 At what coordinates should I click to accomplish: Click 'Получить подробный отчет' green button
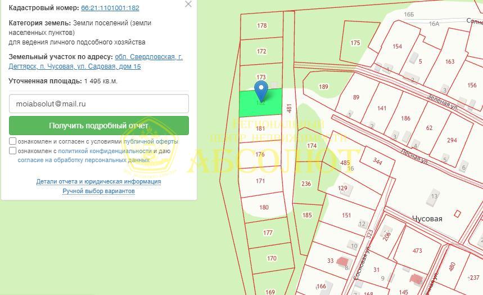(99, 126)
